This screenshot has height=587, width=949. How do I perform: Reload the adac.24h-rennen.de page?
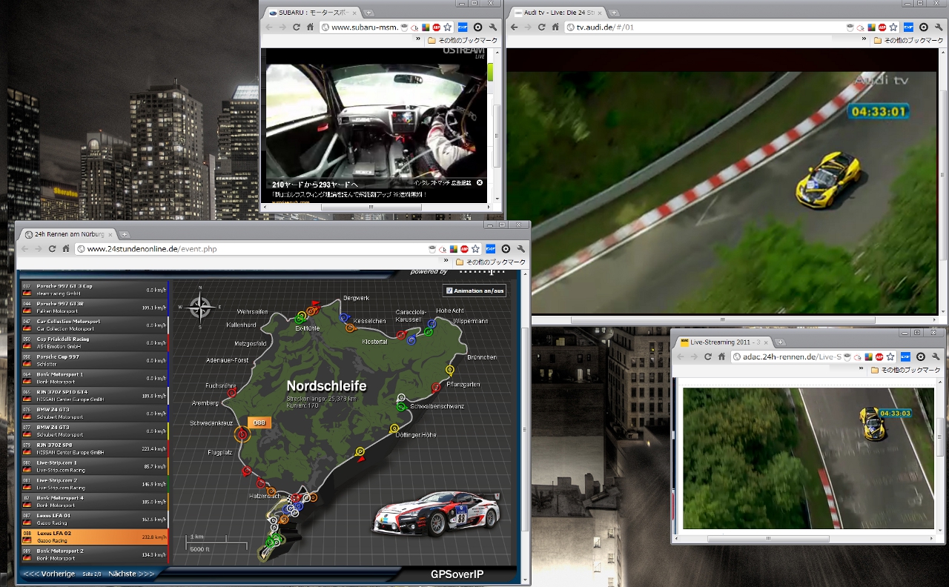pyautogui.click(x=707, y=356)
